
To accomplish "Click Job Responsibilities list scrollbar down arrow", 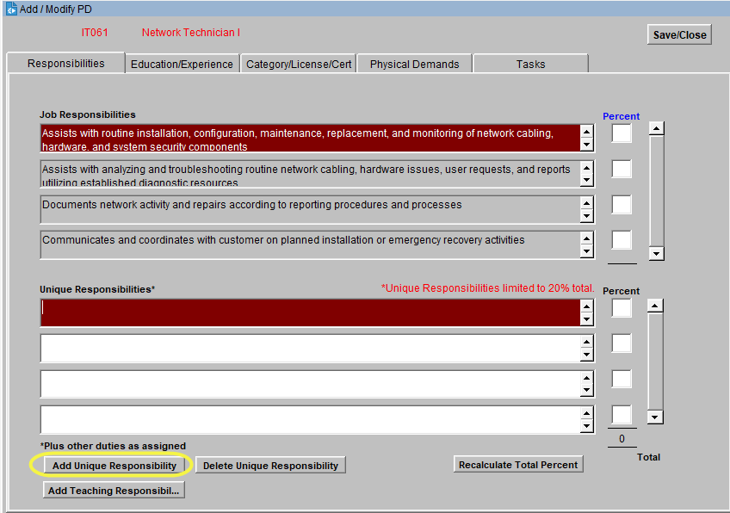I will pos(657,254).
